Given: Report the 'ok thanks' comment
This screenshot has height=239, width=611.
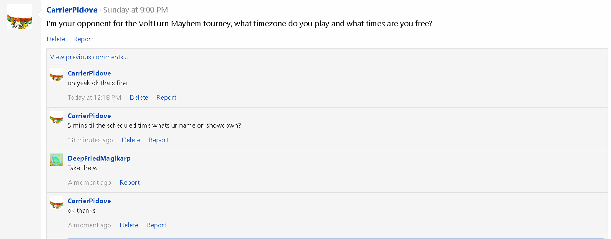Looking at the screenshot, I should point(156,225).
